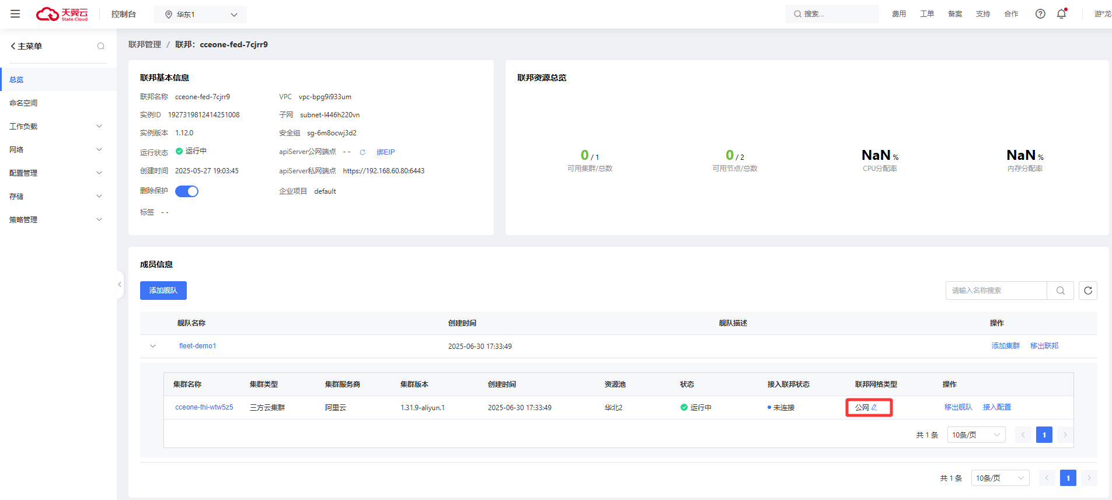Open the 合作 top menu
Screen dimensions: 1112x500
(x=1011, y=14)
